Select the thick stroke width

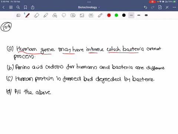click(146, 15)
